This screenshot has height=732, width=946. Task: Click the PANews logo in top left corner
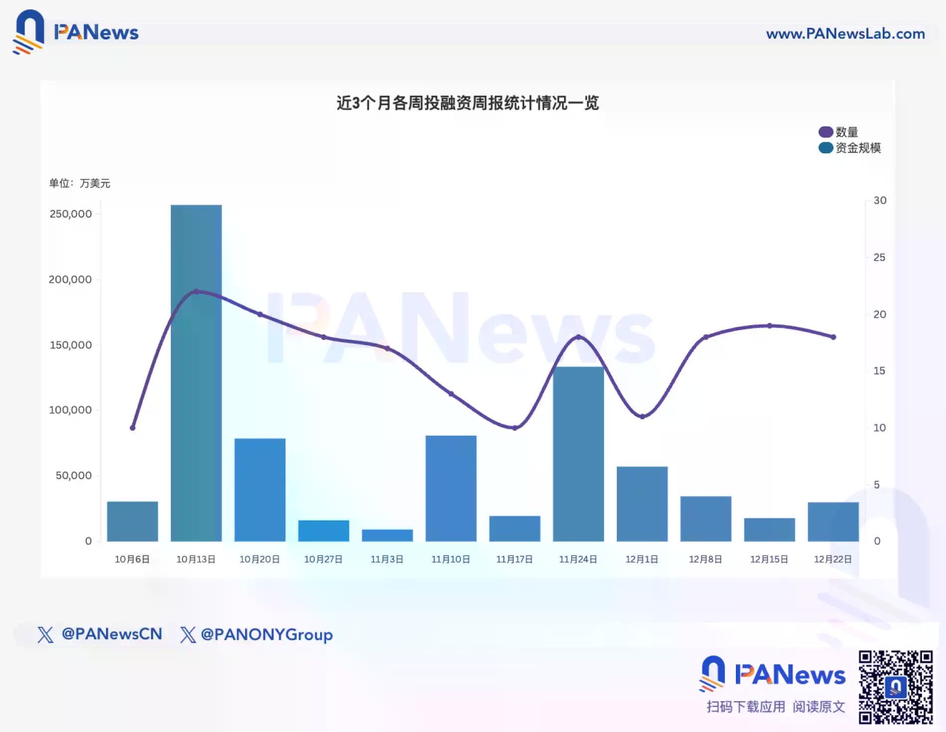pyautogui.click(x=75, y=32)
